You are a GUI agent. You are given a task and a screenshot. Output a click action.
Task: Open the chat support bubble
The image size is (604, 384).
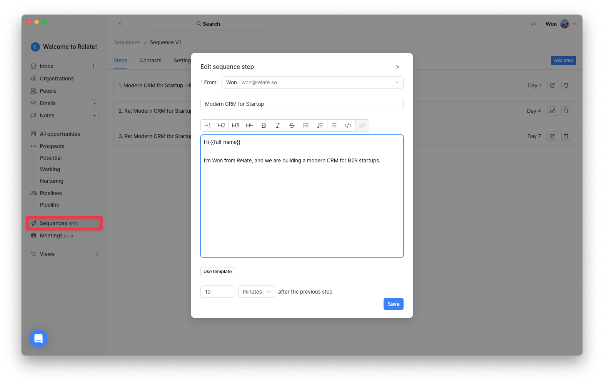38,339
